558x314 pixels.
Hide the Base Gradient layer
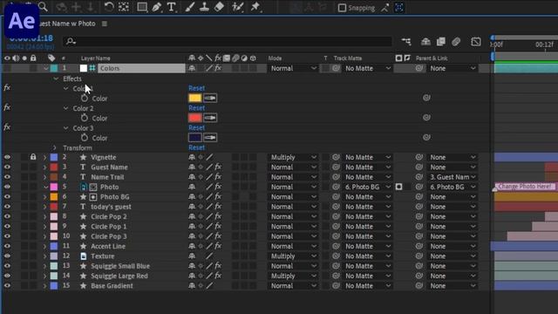tap(7, 285)
